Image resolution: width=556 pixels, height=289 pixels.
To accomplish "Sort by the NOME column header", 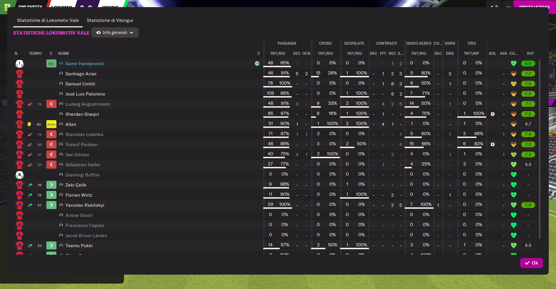I will coord(64,54).
